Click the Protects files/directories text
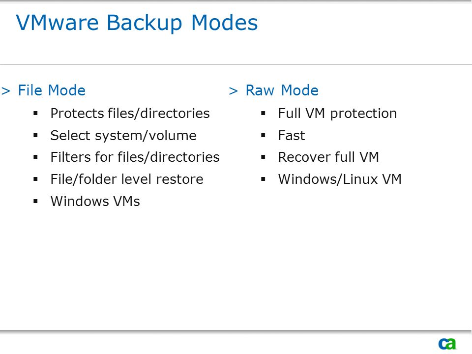 [130, 114]
